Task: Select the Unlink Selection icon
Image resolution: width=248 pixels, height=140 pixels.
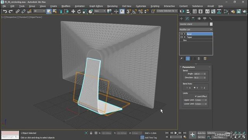Action: (x=23, y=11)
